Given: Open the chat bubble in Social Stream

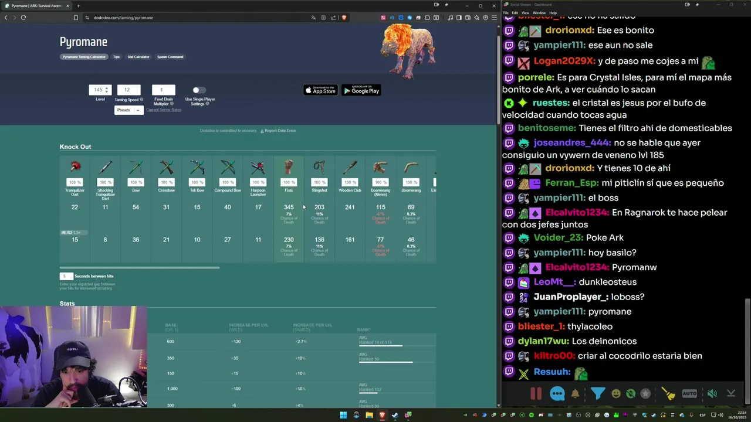Looking at the screenshot, I should (557, 394).
